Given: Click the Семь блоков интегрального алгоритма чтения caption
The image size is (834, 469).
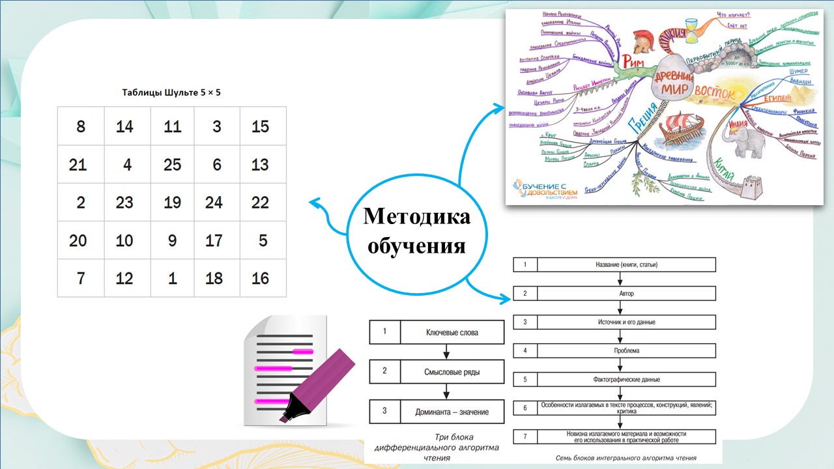Looking at the screenshot, I should [624, 458].
